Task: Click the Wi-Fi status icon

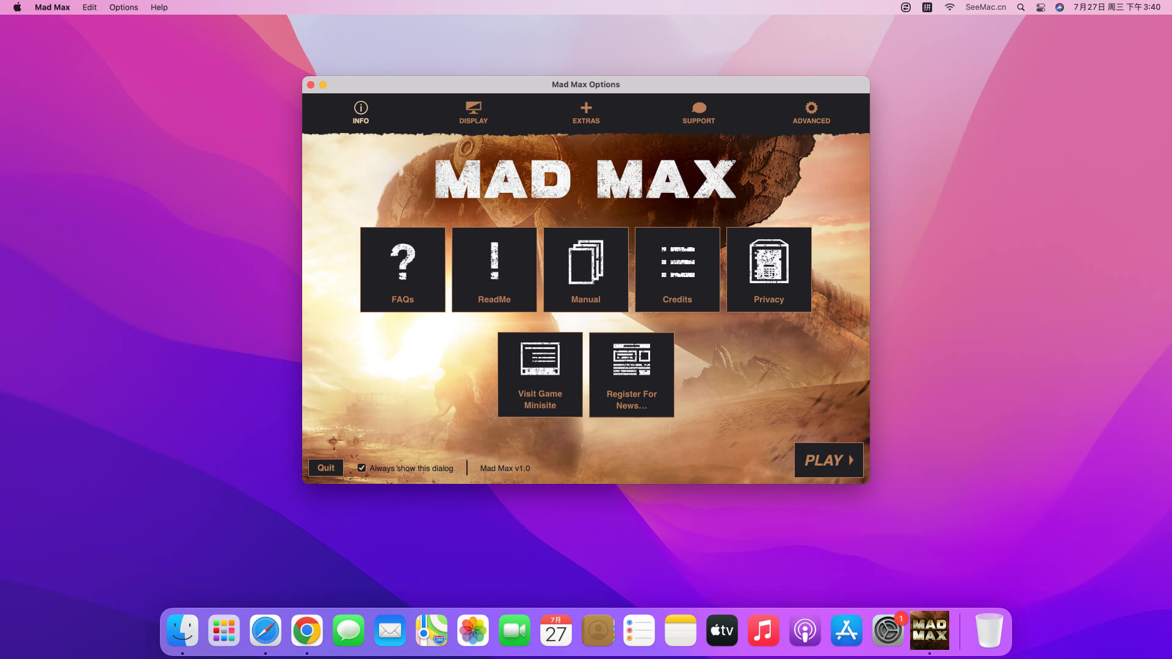Action: pyautogui.click(x=949, y=7)
